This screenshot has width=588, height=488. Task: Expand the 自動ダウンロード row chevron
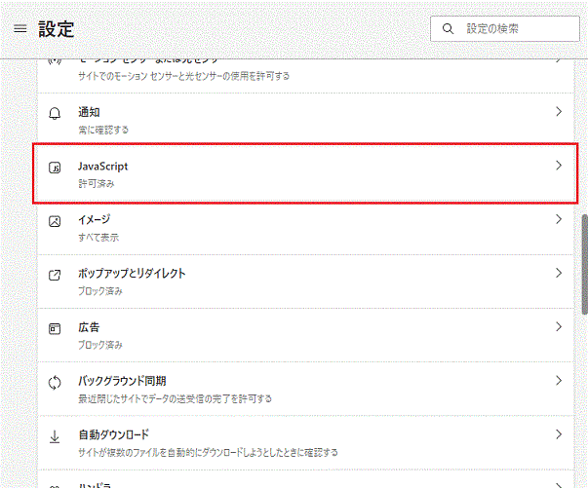point(559,434)
